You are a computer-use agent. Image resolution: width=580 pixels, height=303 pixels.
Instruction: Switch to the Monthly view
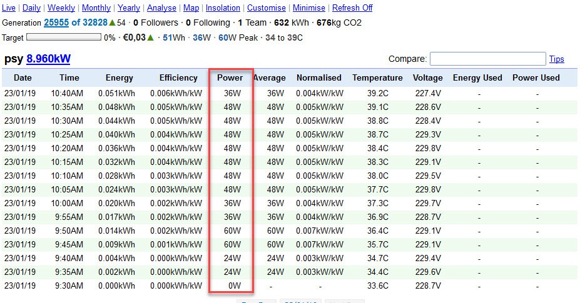coord(96,7)
